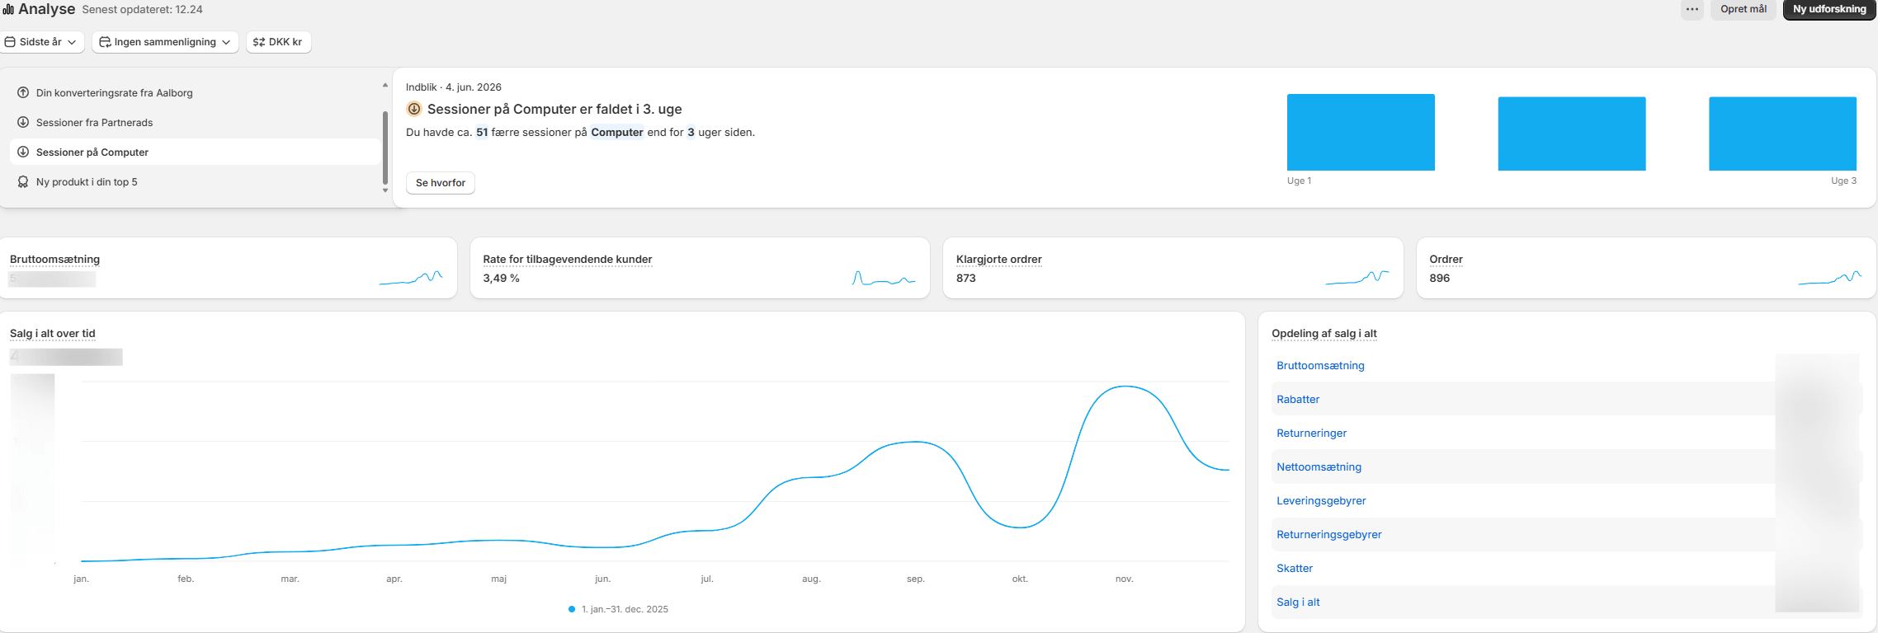Viewport: 1878px width, 633px height.
Task: Click the Opret mål button
Action: pyautogui.click(x=1744, y=9)
